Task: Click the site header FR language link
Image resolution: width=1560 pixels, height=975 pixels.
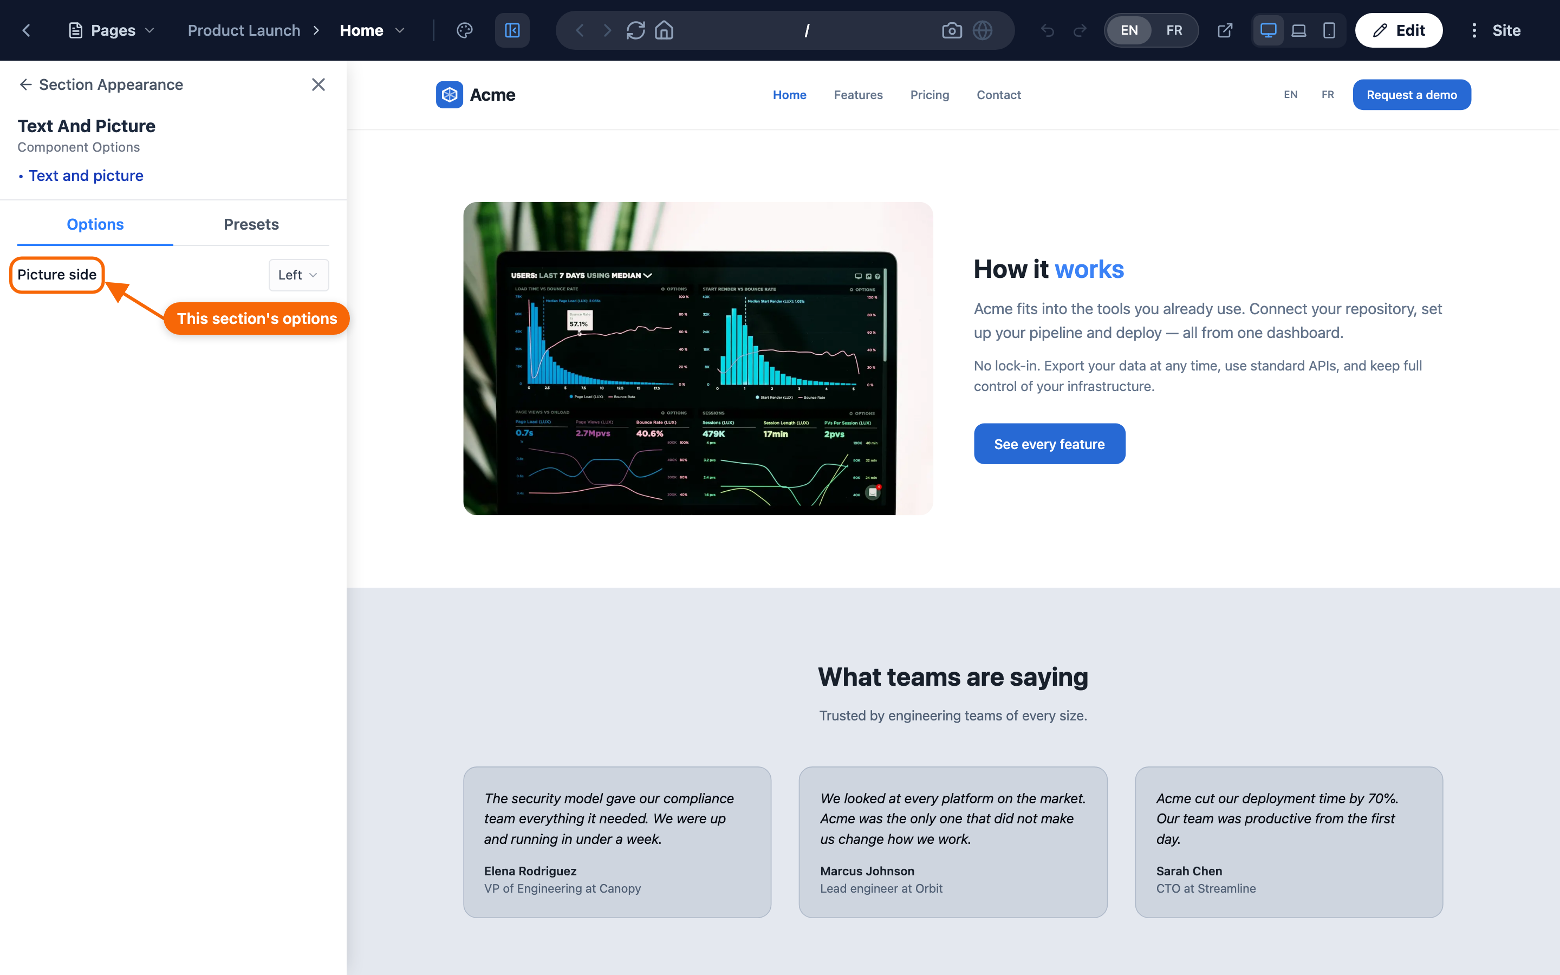Action: [1328, 94]
